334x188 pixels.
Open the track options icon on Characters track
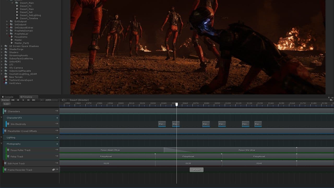[58, 111]
